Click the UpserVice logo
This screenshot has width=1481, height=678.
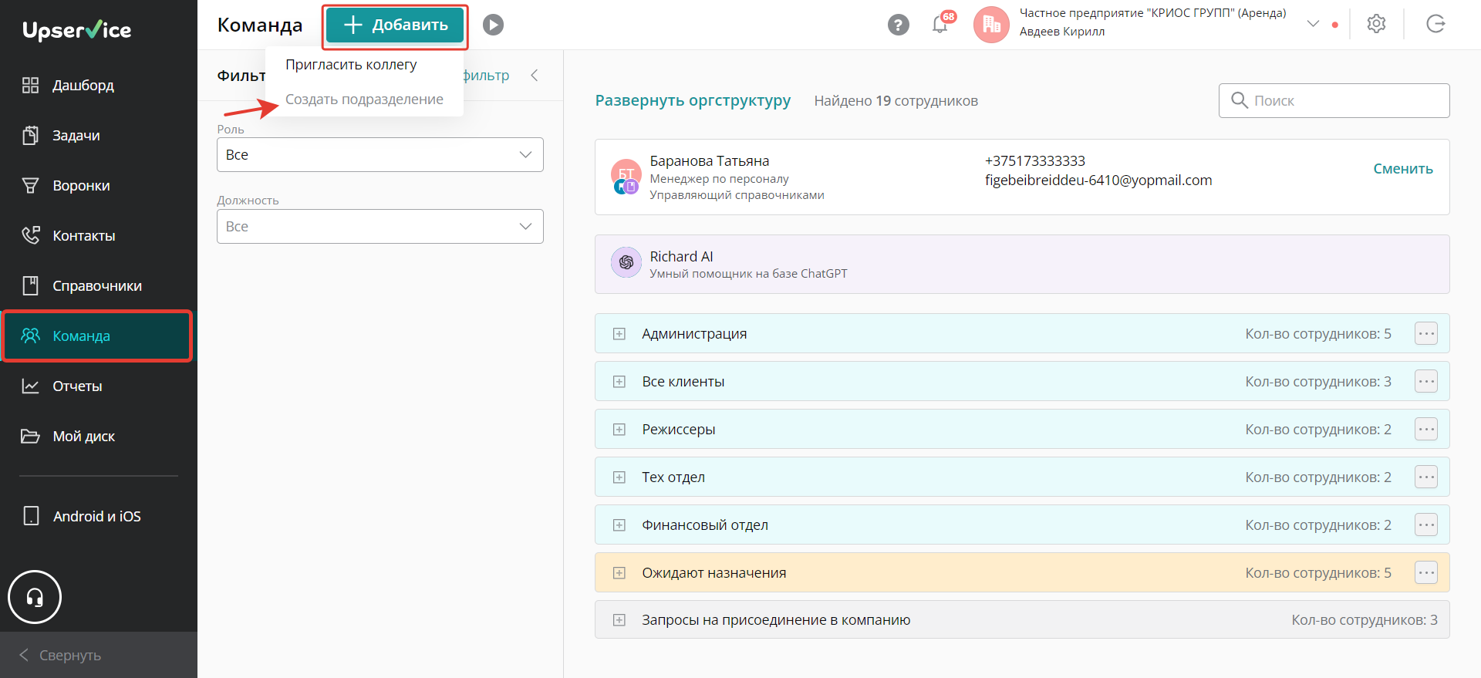[77, 30]
